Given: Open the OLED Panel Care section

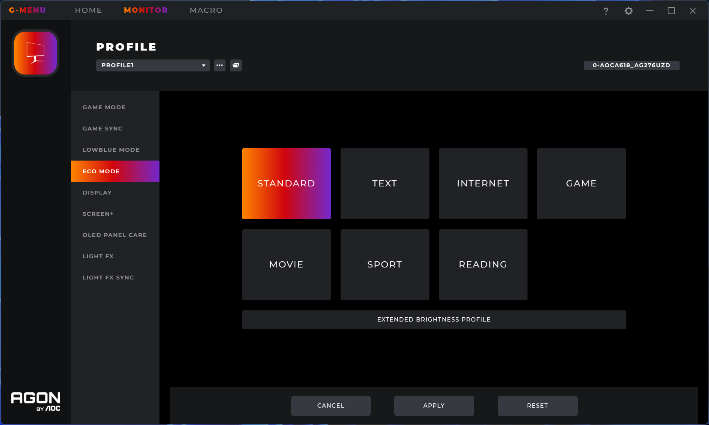Looking at the screenshot, I should [x=115, y=235].
